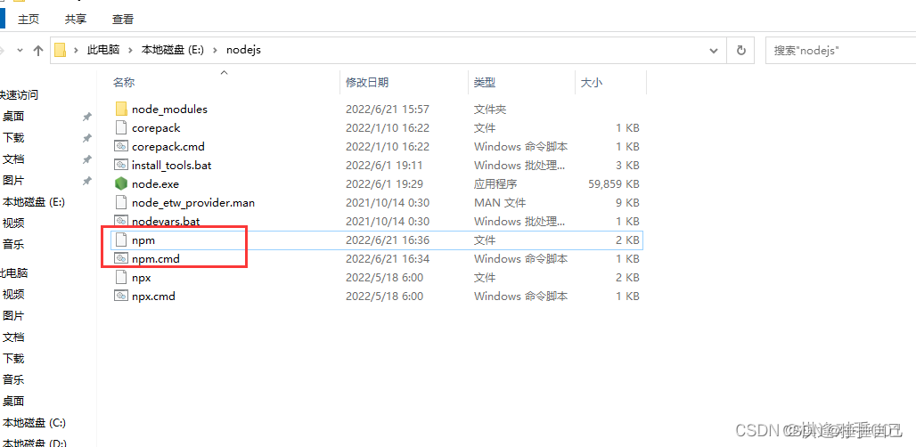Click MAN 文件 type cell
Screen dimensions: 916x447
pyautogui.click(x=500, y=202)
